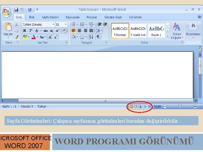This screenshot has height=152, width=203.
Task: Expand the bullets list dropdown arrow
Action: coord(78,24)
